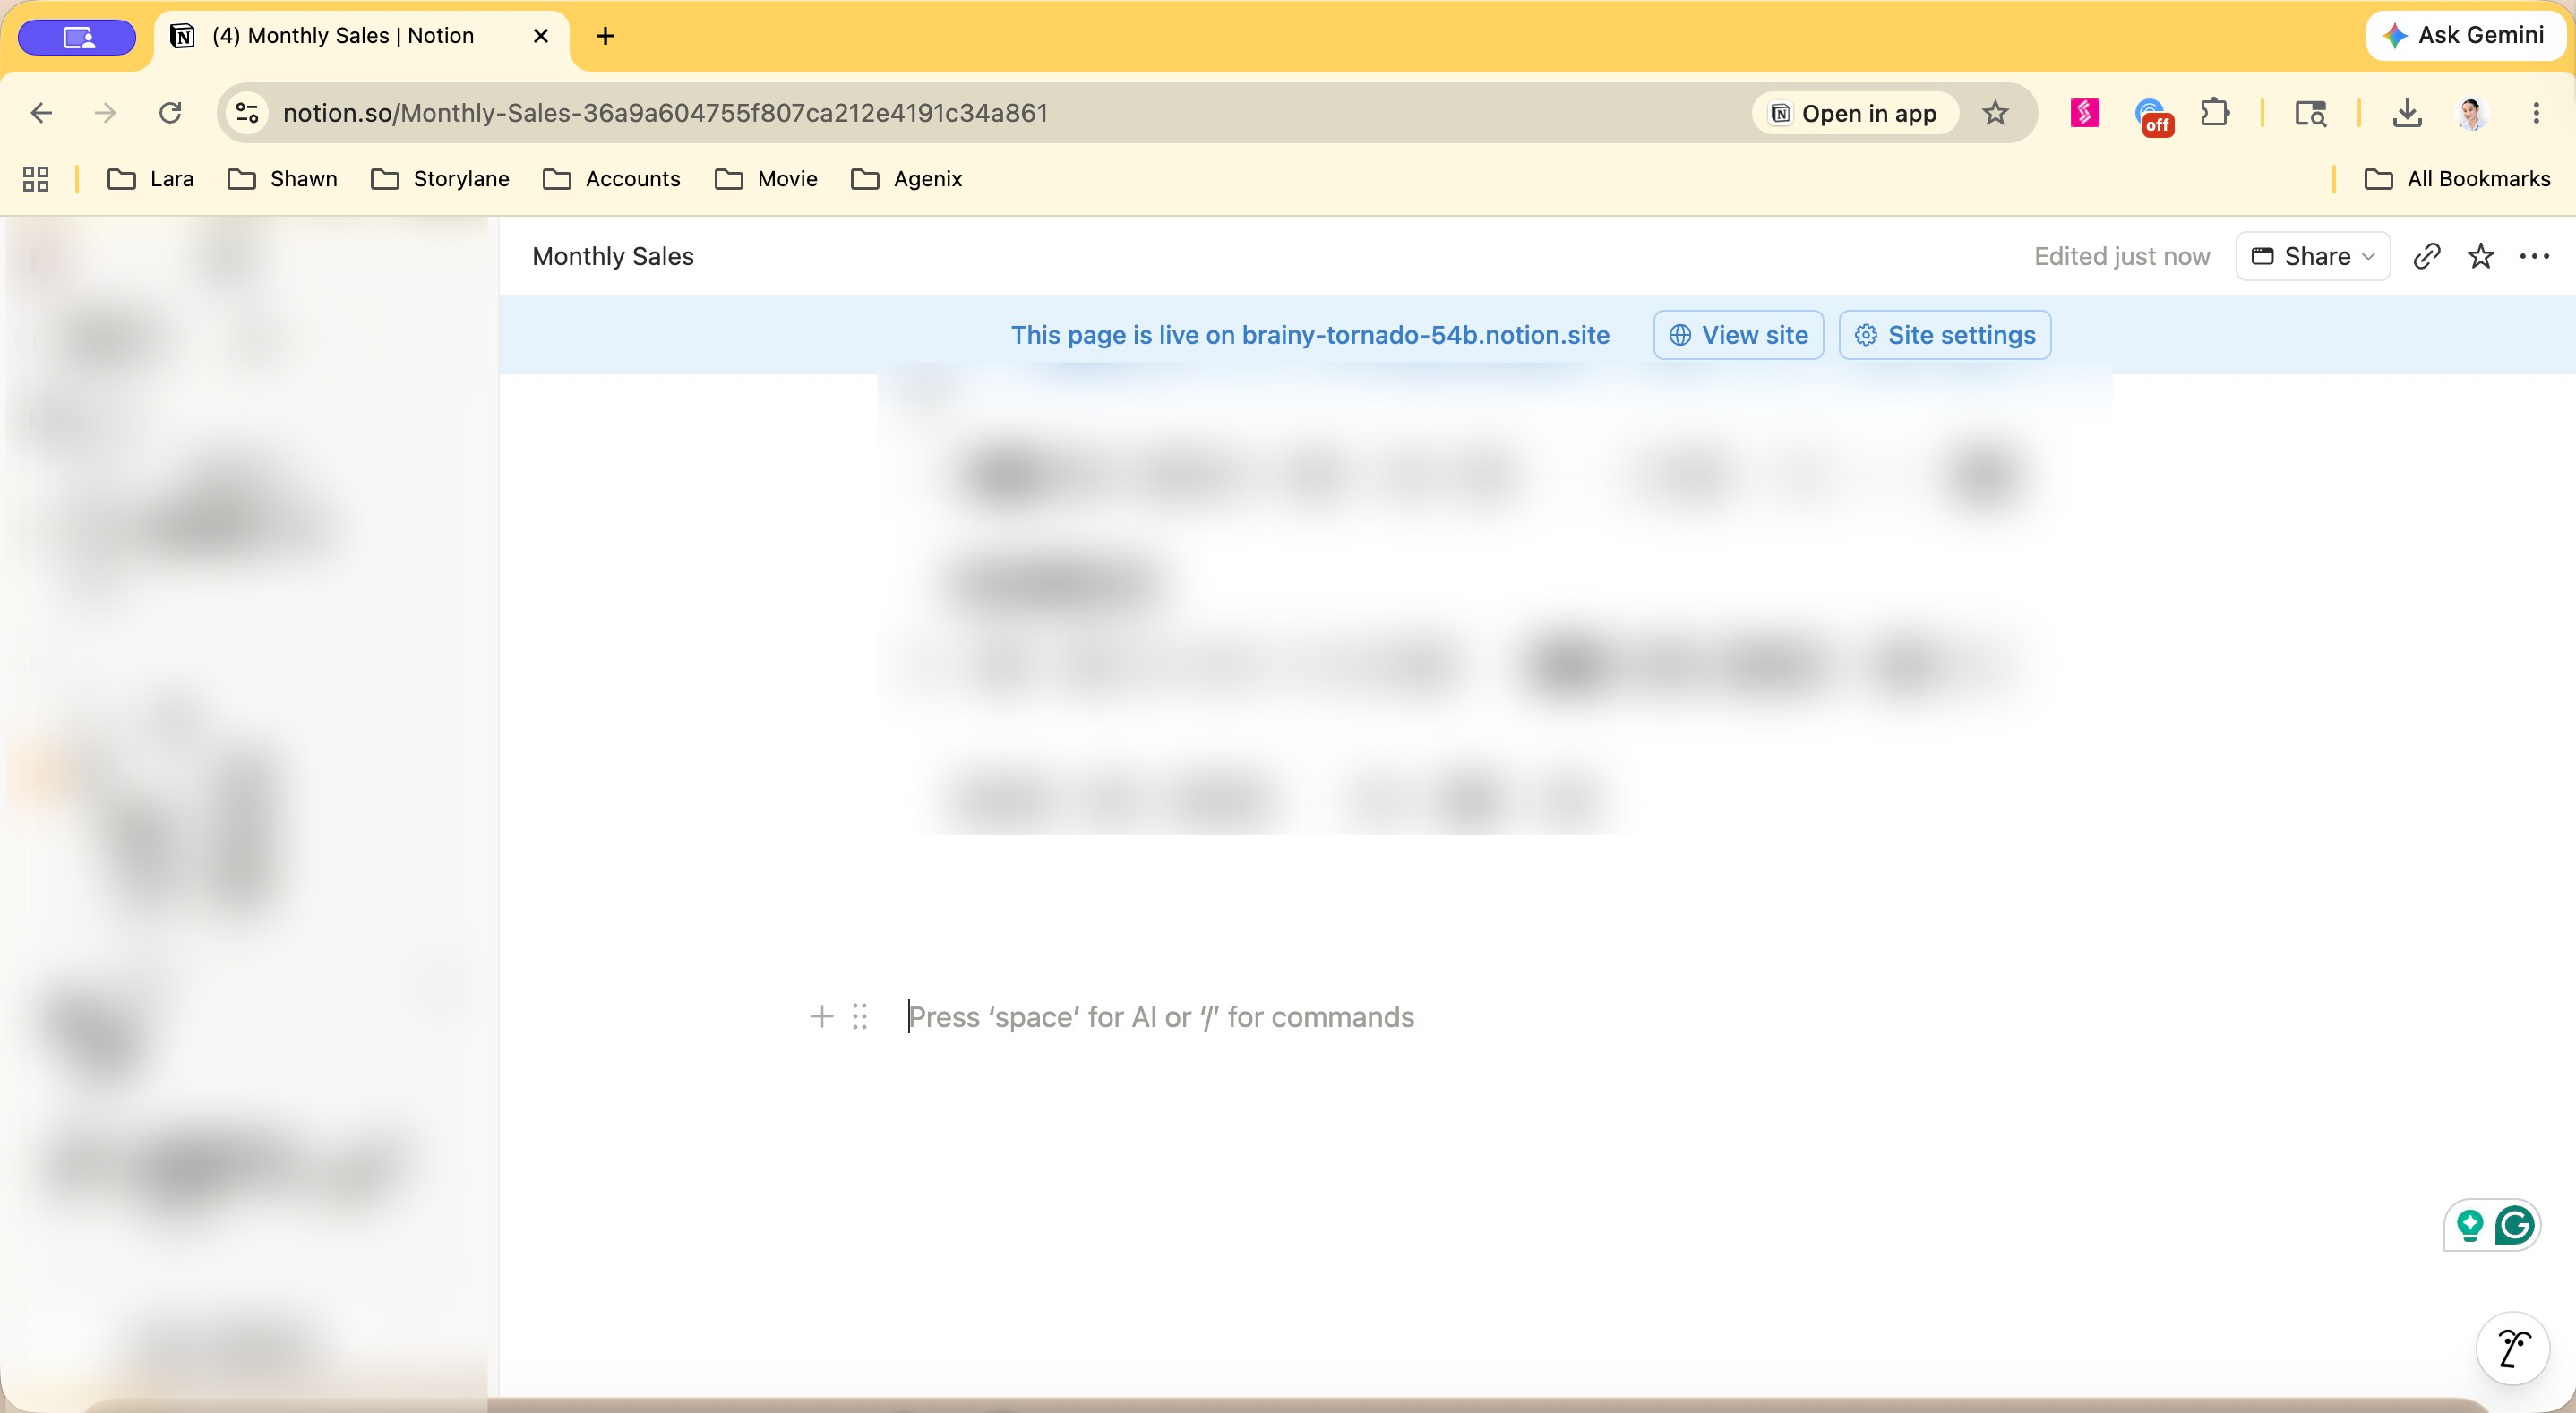
Task: Click the View site button
Action: point(1738,335)
